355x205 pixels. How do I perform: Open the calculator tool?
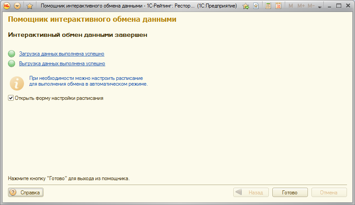[x=268, y=6]
